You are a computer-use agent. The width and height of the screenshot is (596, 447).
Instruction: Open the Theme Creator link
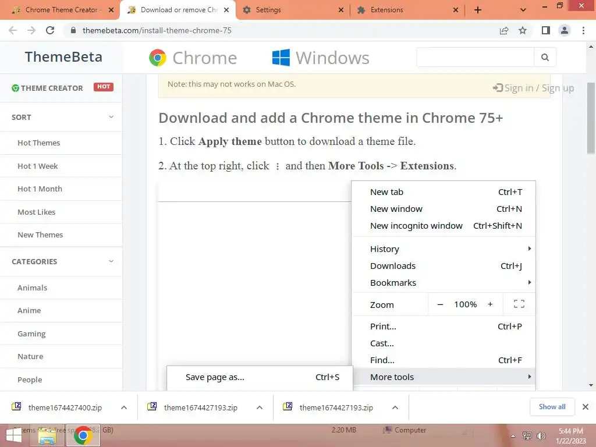[52, 88]
